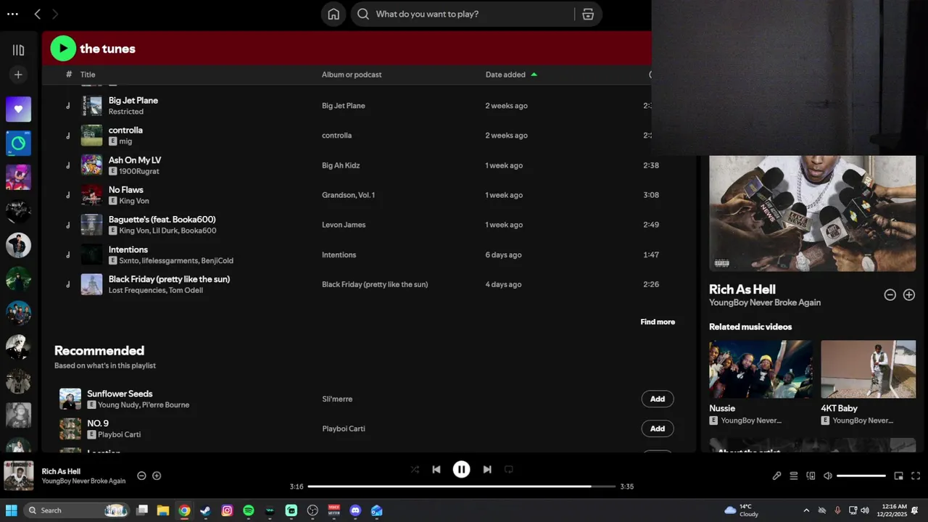Select the 'Big Jet Plane' track title

click(x=133, y=100)
